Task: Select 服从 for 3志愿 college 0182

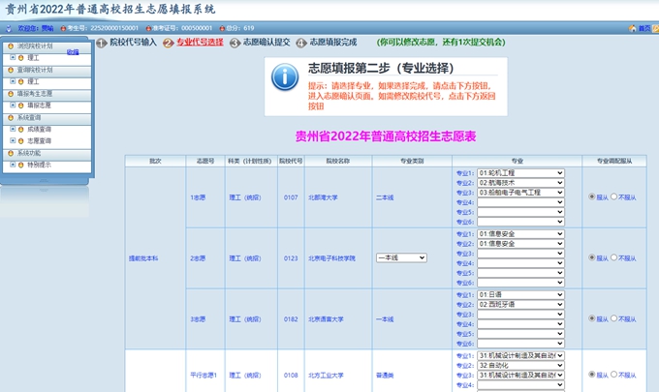Action: [x=592, y=318]
